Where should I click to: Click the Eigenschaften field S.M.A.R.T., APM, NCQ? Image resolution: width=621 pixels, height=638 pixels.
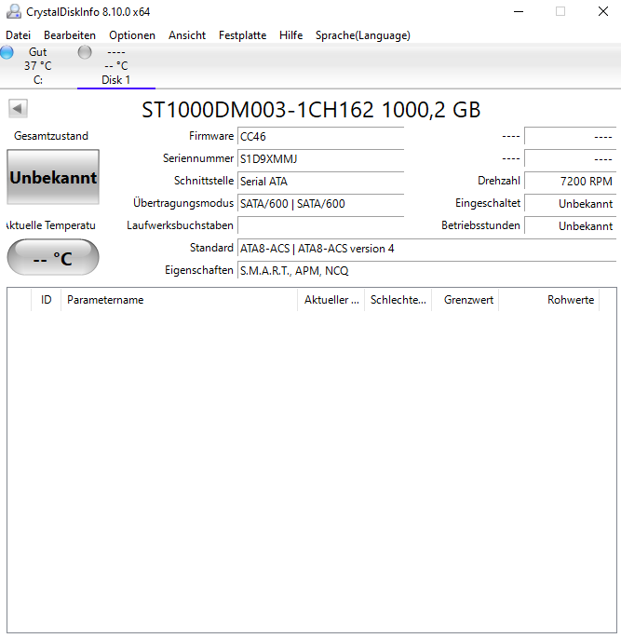pyautogui.click(x=427, y=271)
